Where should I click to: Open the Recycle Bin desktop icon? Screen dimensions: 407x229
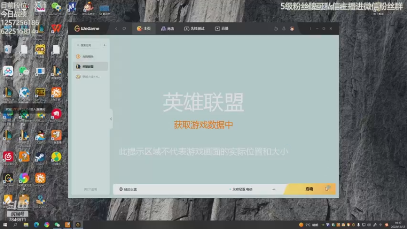[8, 50]
